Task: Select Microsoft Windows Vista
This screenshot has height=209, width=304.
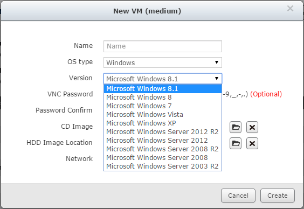Action: (163, 115)
